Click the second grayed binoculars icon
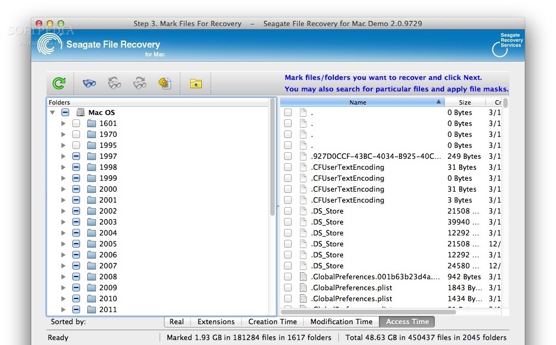Image resolution: width=556 pixels, height=345 pixels. click(115, 83)
